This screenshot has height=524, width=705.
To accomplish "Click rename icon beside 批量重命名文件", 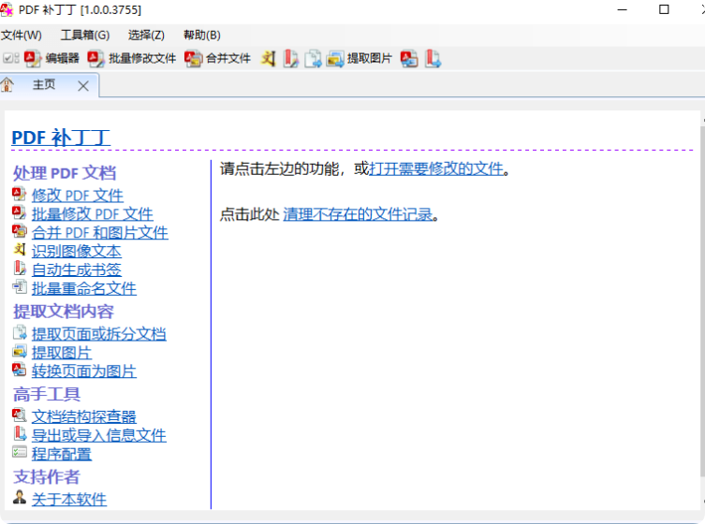I will [20, 286].
